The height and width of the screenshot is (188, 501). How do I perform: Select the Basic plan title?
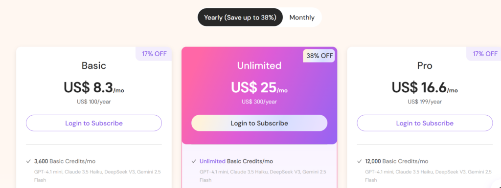click(x=94, y=65)
